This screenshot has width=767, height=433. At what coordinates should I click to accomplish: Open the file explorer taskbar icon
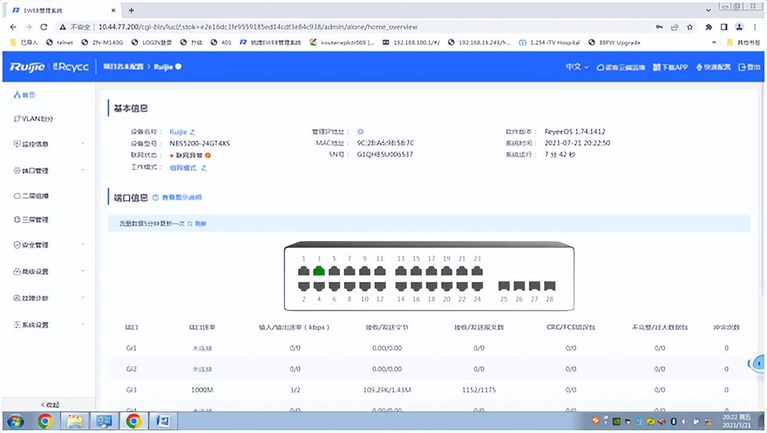point(74,421)
